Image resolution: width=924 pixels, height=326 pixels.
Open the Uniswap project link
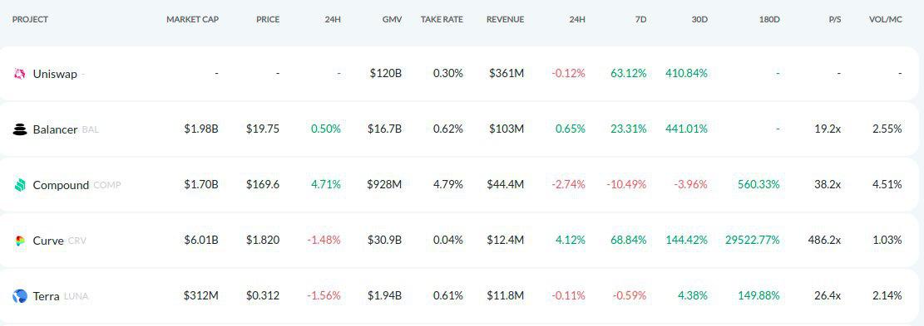[x=55, y=74]
